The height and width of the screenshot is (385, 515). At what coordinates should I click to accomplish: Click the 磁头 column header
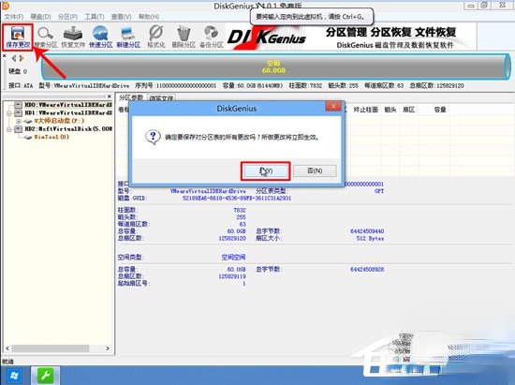(390, 110)
